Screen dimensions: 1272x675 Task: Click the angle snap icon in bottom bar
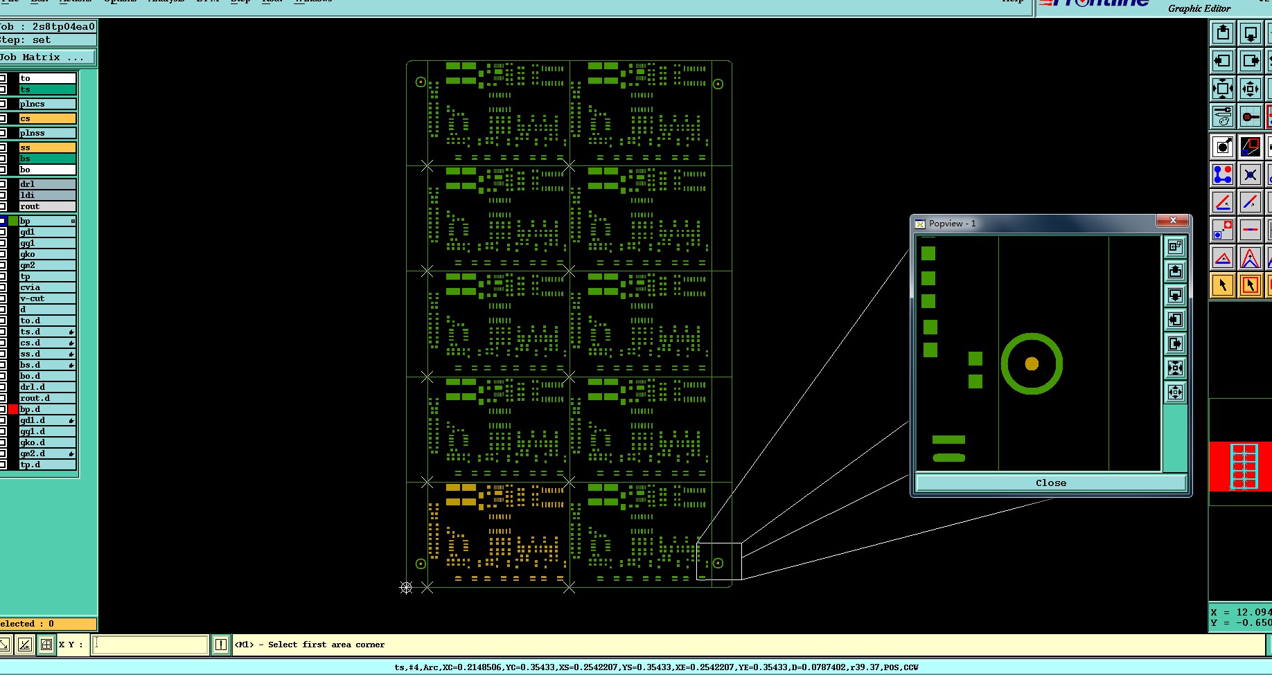(x=25, y=645)
